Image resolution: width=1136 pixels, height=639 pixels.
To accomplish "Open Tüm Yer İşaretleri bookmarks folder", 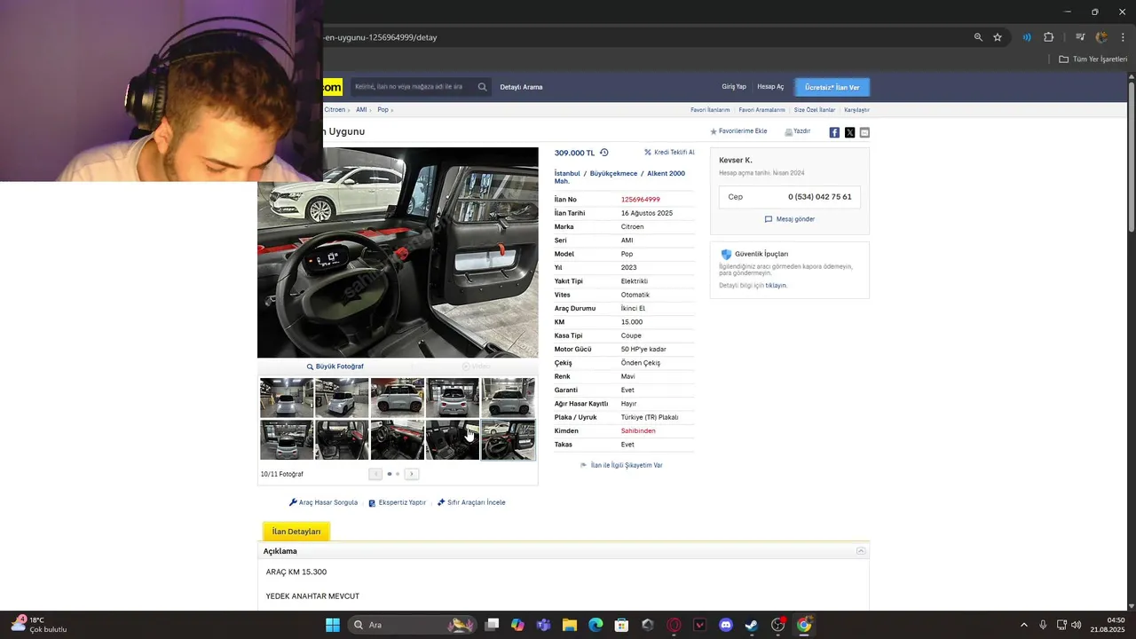I will point(1093,59).
